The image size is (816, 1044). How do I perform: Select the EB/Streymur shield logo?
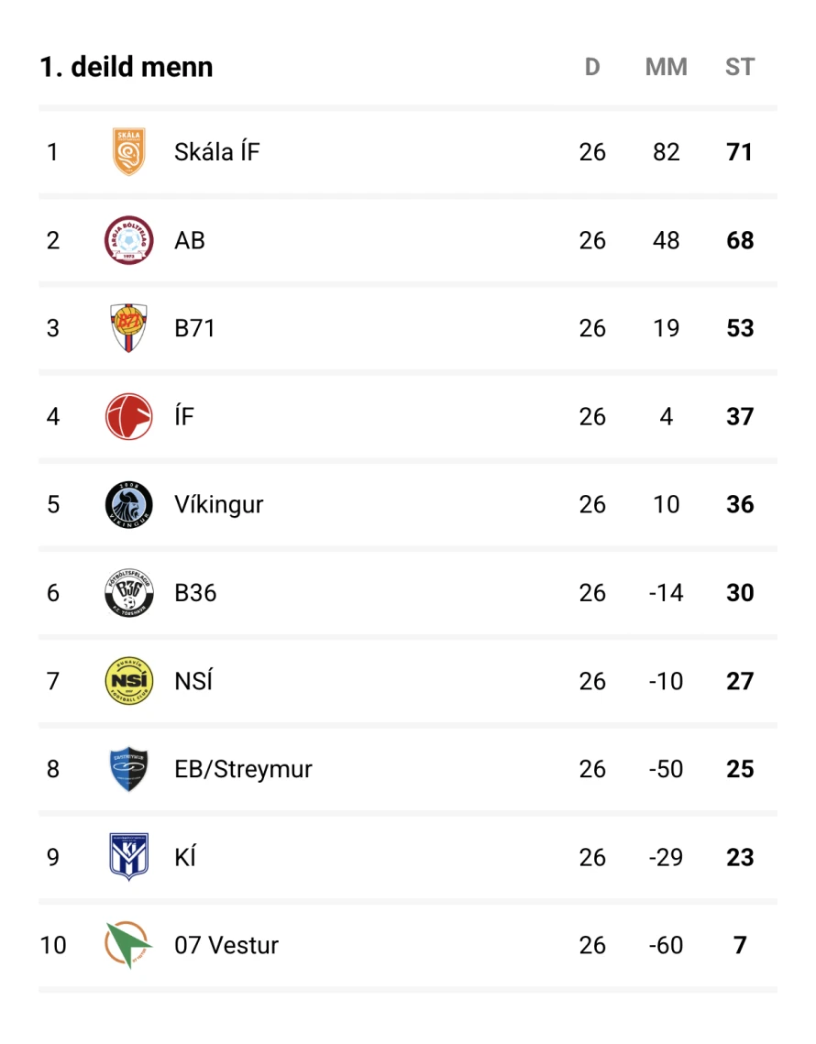click(x=128, y=769)
